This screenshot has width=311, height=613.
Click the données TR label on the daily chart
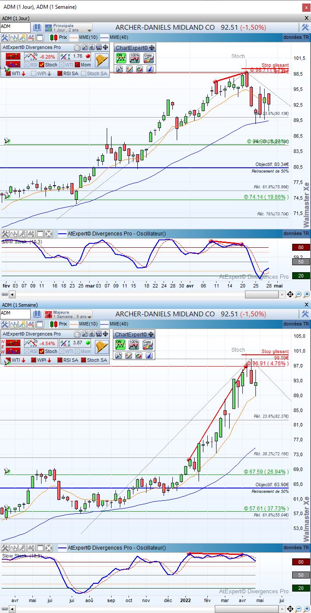tap(296, 38)
